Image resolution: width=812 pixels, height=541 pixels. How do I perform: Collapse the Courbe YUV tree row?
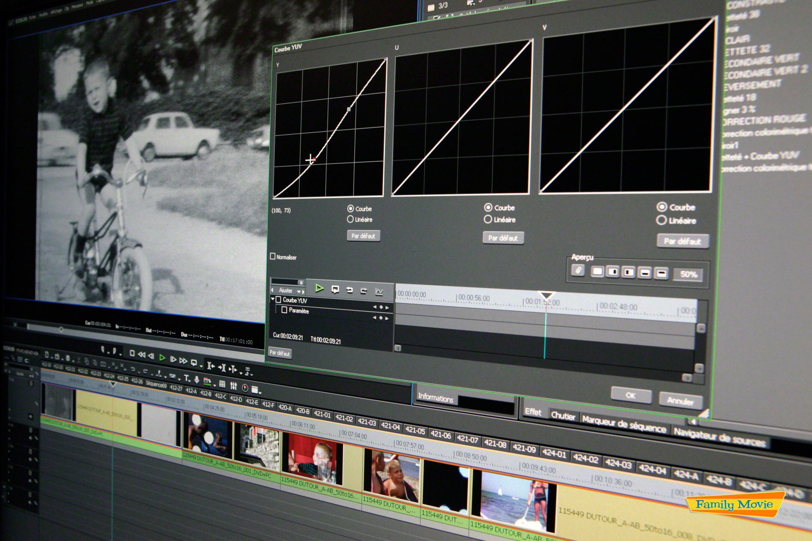pos(273,299)
